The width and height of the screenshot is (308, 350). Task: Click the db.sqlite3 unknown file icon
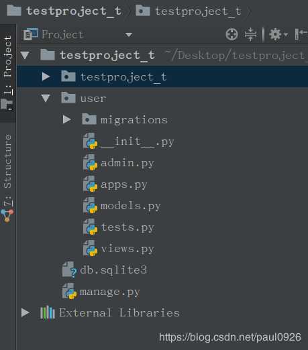[x=69, y=270]
